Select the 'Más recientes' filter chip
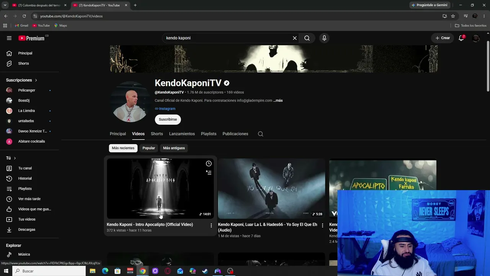Image resolution: width=490 pixels, height=276 pixels. click(123, 148)
